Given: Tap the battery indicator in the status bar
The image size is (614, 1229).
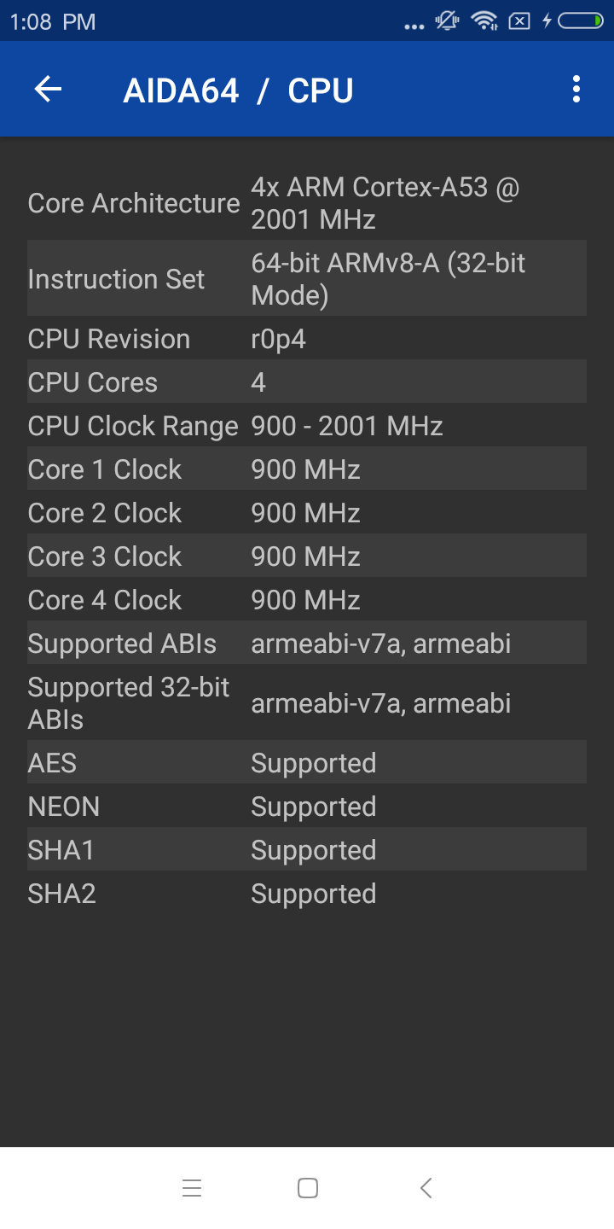Looking at the screenshot, I should pos(581,20).
